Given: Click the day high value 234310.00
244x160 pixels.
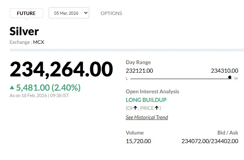Looking at the screenshot, I should pyautogui.click(x=225, y=70).
